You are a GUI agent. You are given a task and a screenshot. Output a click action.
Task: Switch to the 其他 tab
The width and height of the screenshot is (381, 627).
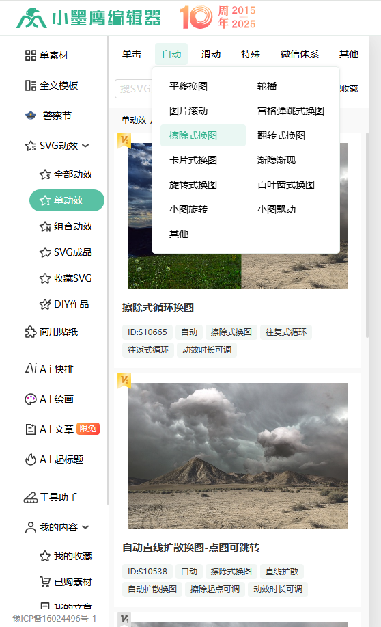tap(349, 54)
